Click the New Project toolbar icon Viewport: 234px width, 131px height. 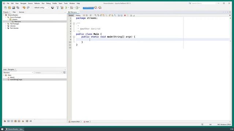[x=10, y=8]
